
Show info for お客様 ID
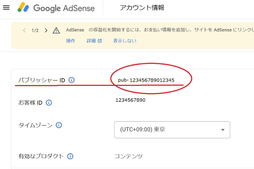49,102
